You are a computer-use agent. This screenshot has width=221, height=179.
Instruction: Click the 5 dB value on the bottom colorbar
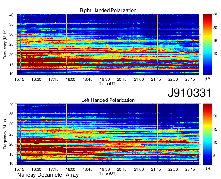coord(214,156)
